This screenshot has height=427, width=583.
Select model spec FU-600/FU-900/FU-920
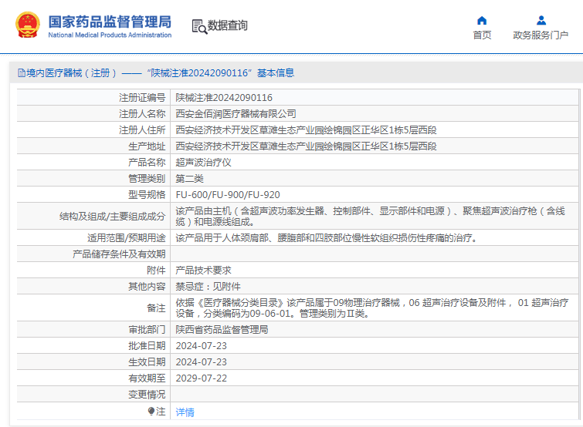228,195
